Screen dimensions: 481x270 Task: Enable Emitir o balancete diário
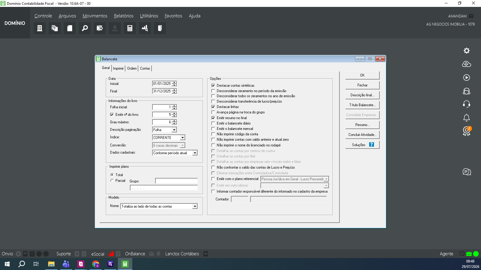click(x=213, y=123)
